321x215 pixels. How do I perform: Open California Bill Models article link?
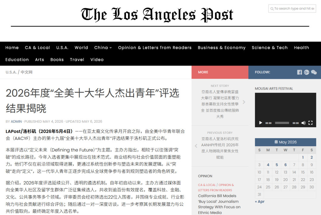coord(219,204)
